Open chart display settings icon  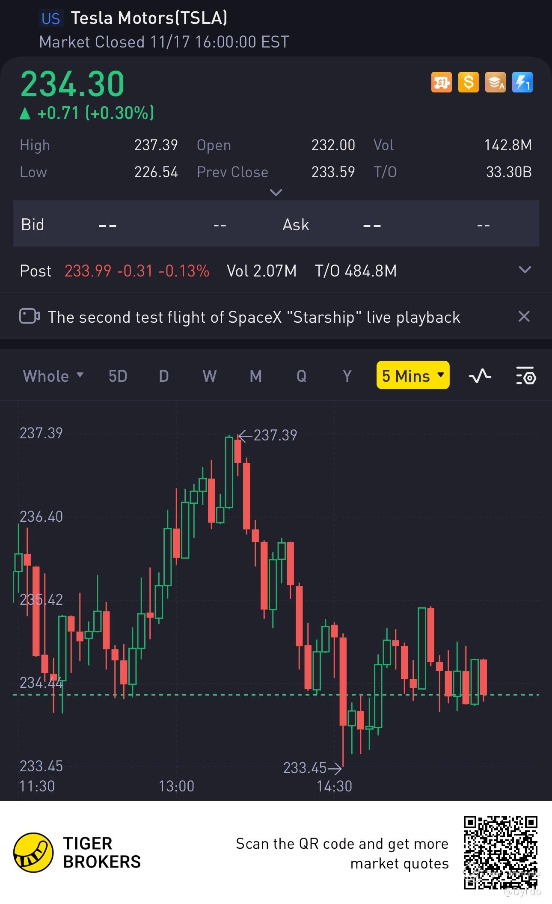coord(525,376)
